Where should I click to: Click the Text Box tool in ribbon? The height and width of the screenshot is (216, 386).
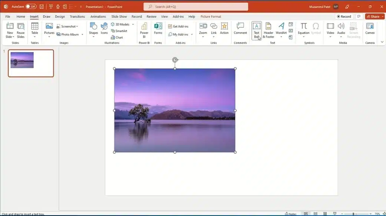click(x=256, y=30)
